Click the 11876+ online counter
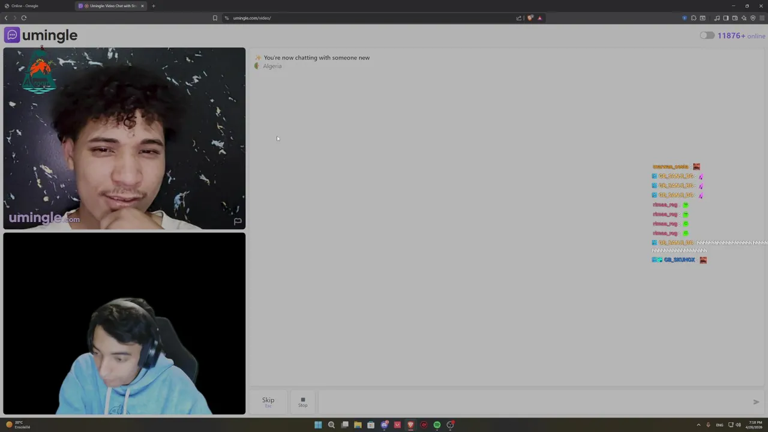The height and width of the screenshot is (432, 768). [741, 36]
